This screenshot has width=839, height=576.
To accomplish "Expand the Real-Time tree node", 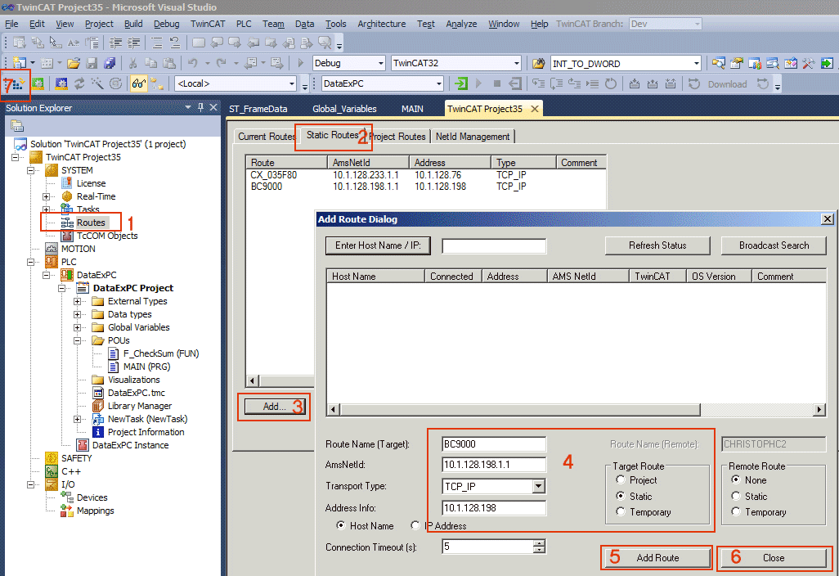I will [x=46, y=196].
